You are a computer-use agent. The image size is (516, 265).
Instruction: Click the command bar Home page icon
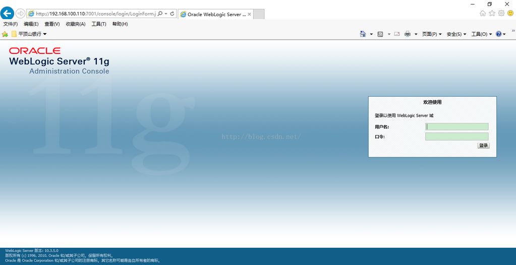[363, 34]
